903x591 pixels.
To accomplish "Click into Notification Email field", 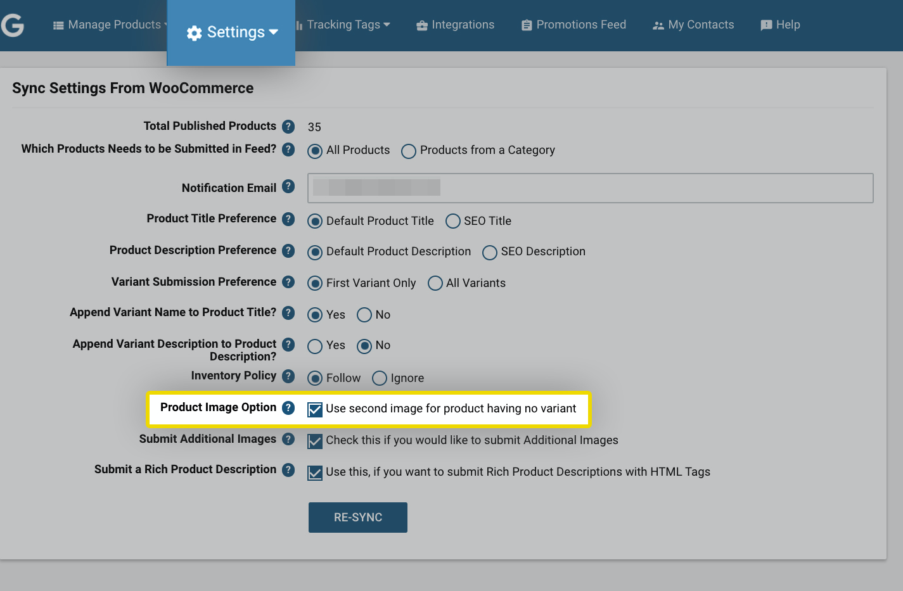I will 591,188.
